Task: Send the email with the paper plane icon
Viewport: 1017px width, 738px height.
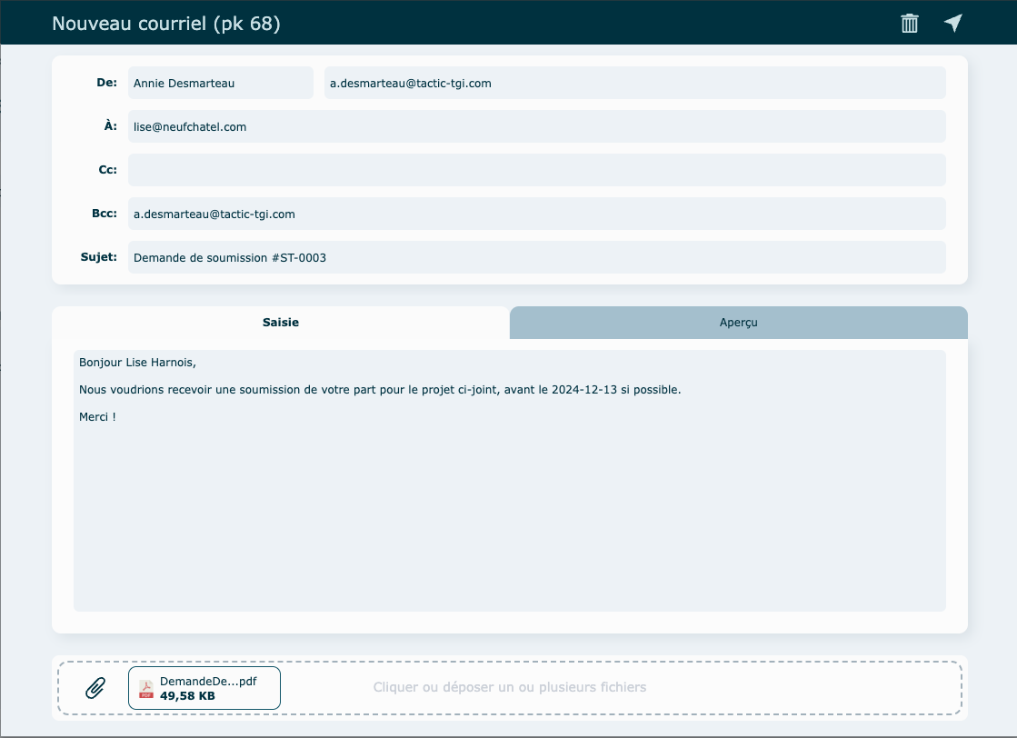Action: 952,24
